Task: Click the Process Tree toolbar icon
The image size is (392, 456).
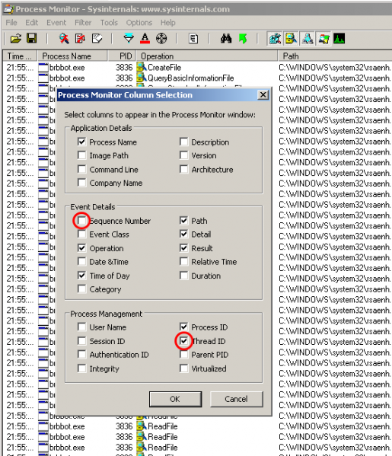Action: point(193,38)
